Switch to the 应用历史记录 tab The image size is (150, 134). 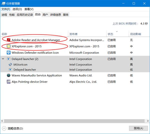[25, 15]
